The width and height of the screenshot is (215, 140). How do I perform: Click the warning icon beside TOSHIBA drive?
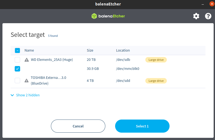pyautogui.click(x=26, y=81)
